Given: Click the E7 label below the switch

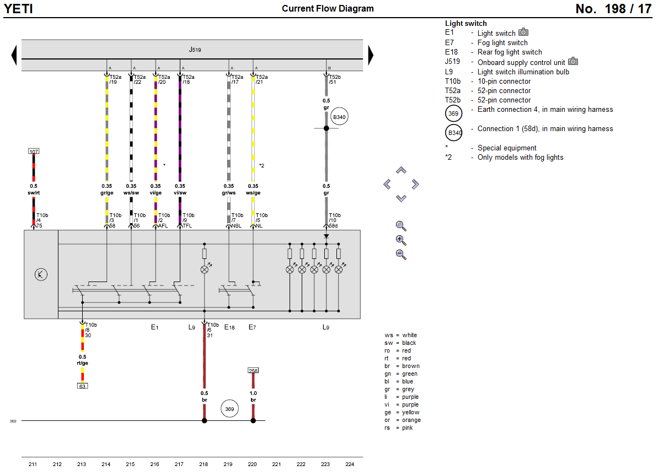Looking at the screenshot, I should [x=252, y=327].
